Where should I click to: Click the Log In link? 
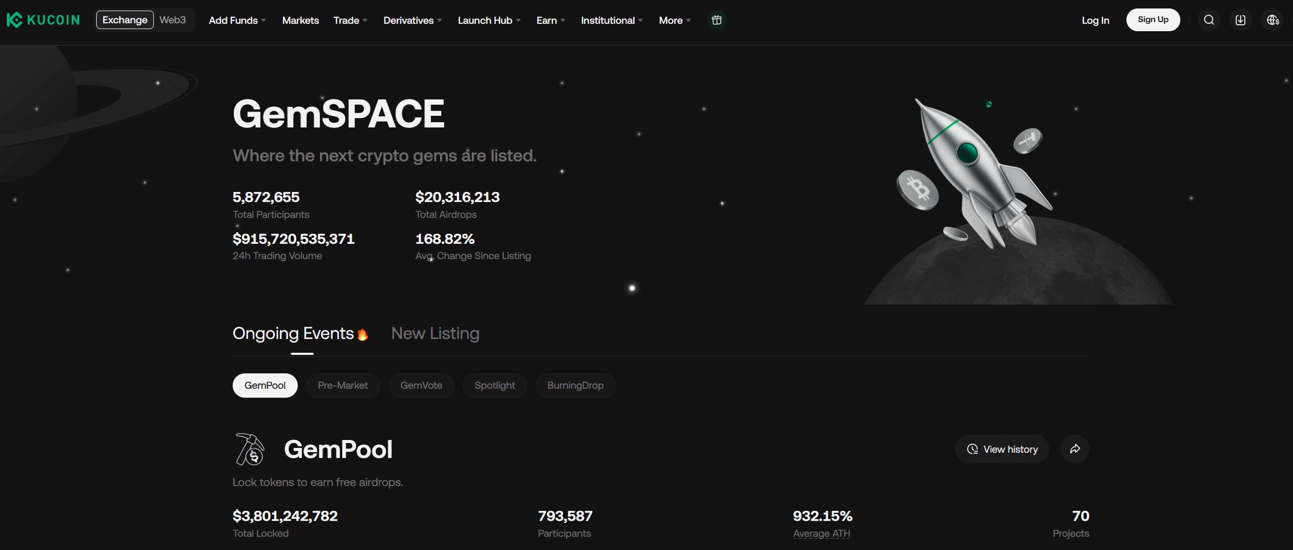[1095, 20]
